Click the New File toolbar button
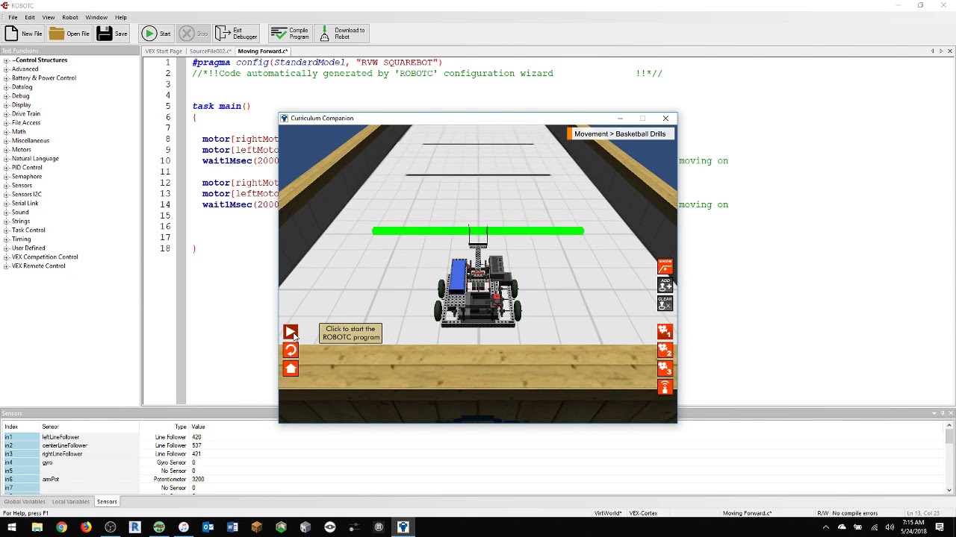This screenshot has height=537, width=956. (x=23, y=34)
